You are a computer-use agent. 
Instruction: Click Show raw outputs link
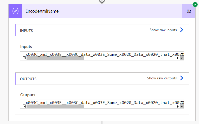point(162,78)
